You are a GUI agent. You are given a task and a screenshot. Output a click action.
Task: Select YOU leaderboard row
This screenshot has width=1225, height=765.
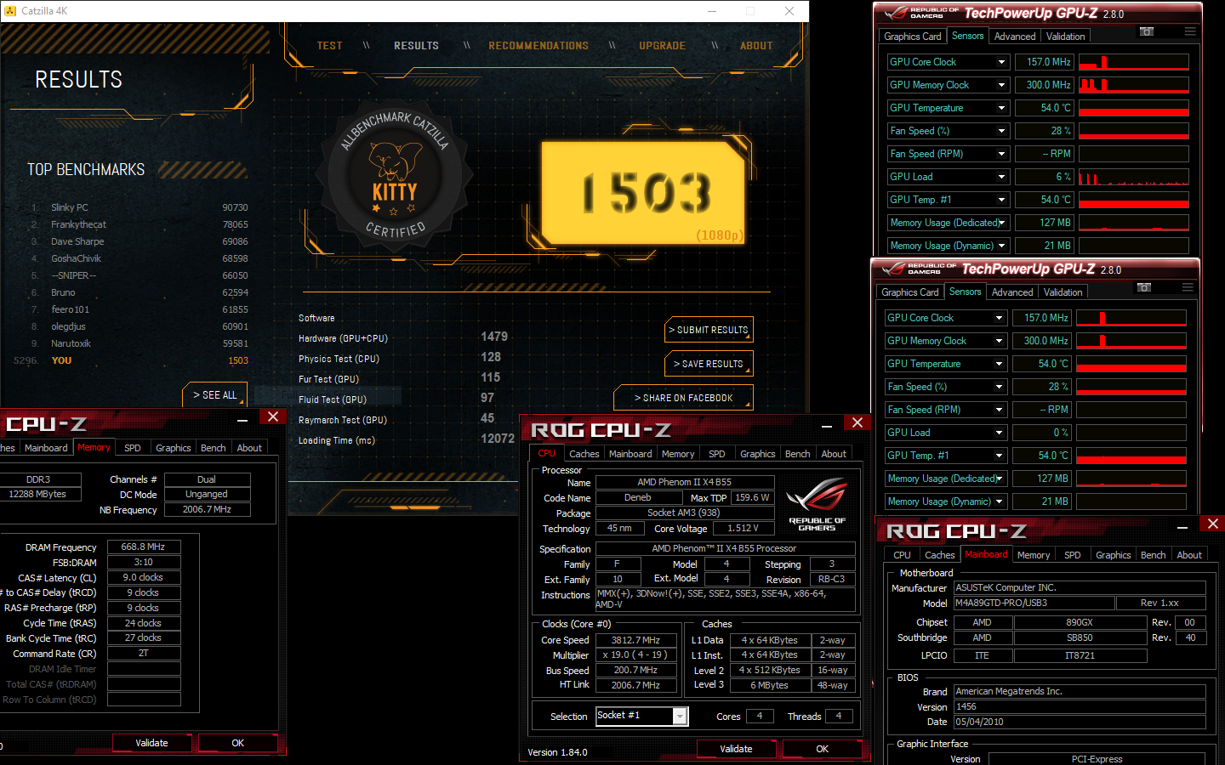coord(133,360)
